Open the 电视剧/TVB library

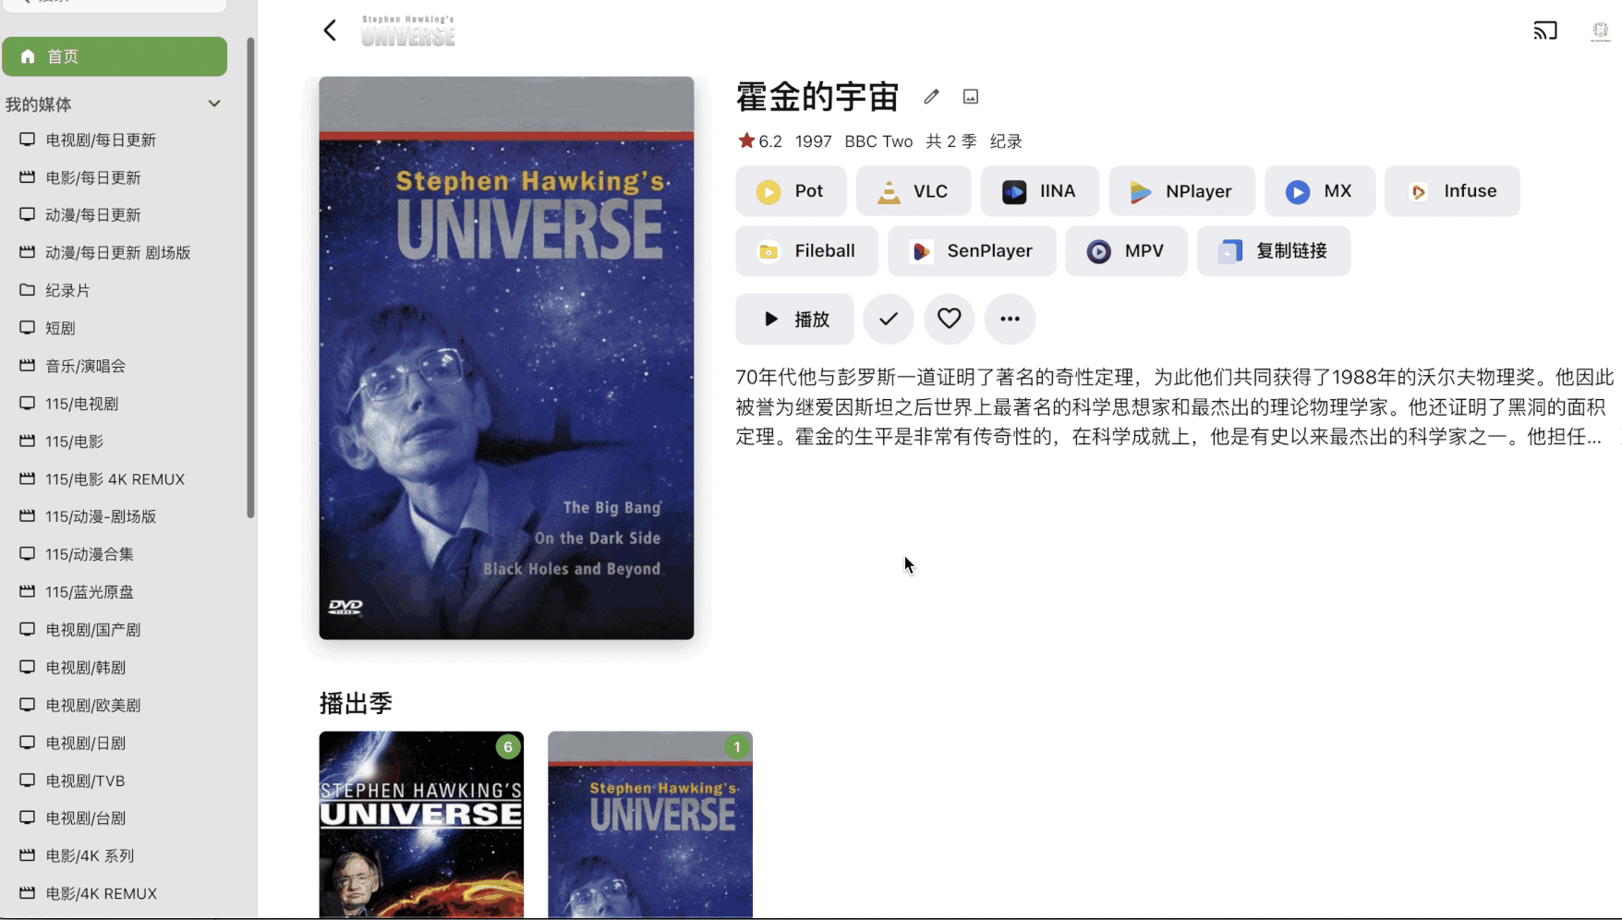[x=115, y=781]
